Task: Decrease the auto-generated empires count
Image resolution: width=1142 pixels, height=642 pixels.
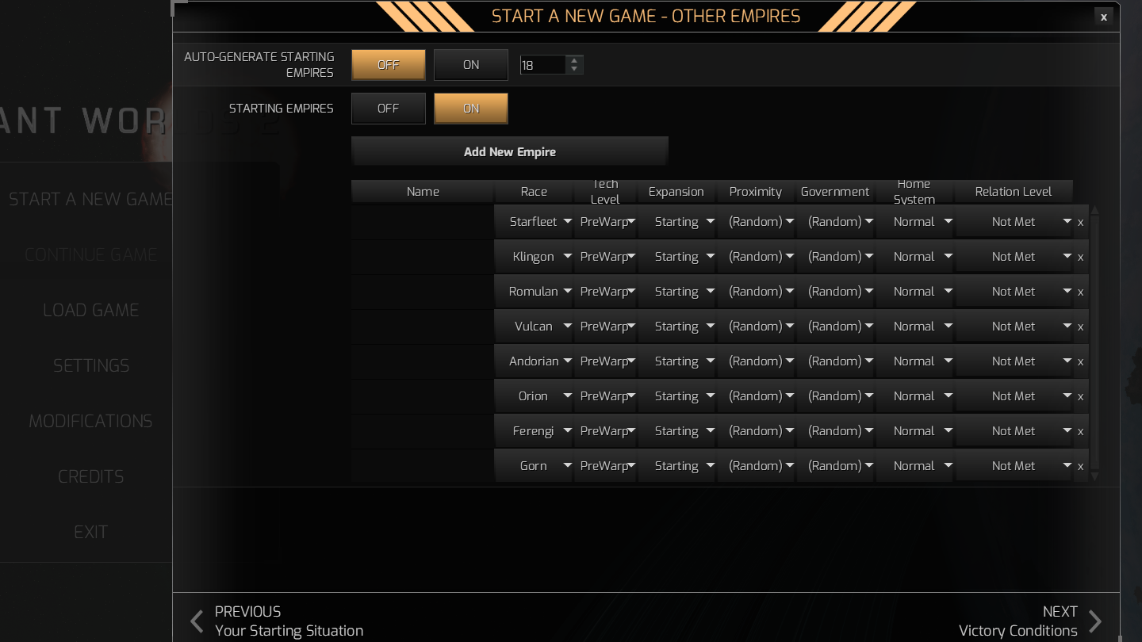Action: pyautogui.click(x=574, y=70)
